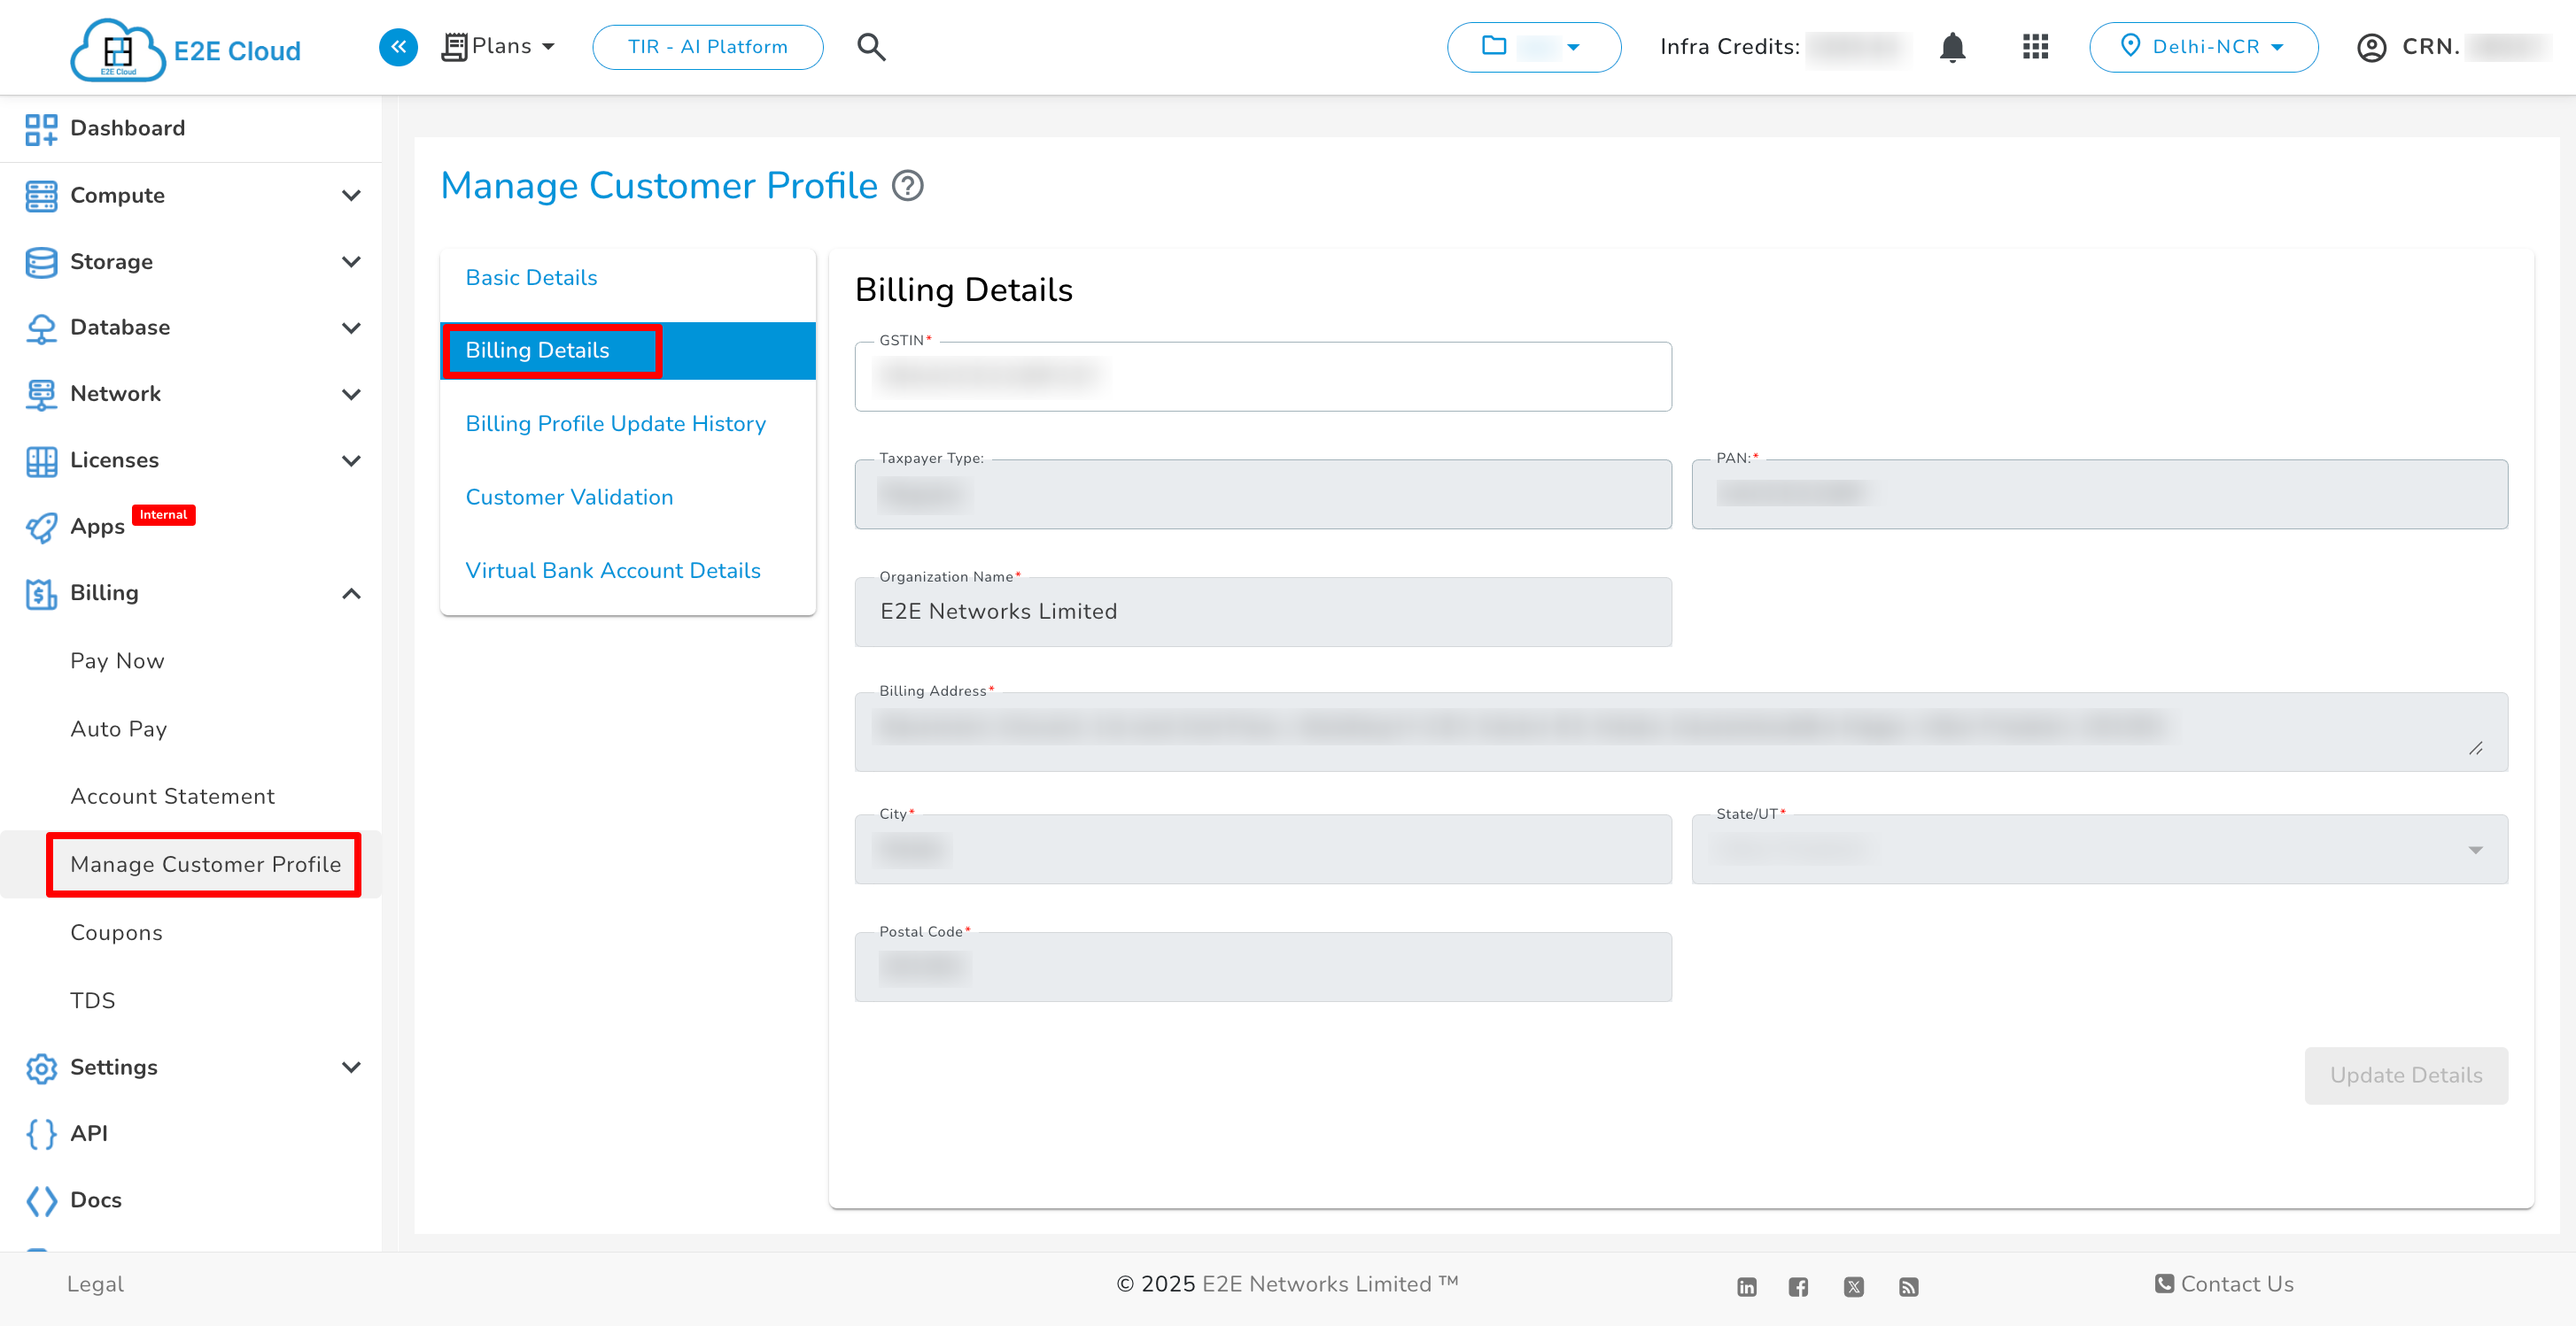Collapse the Billing menu chevron
This screenshot has width=2576, height=1326.
(351, 594)
